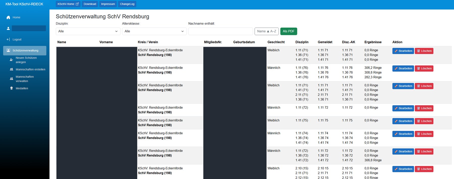The image size is (454, 179).
Task: Click the page heading Schützenverwaltung SchV Rendsburg
Action: pos(102,16)
